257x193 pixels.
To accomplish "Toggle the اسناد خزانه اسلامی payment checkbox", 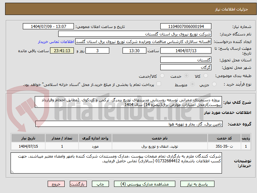I will 159,84.
